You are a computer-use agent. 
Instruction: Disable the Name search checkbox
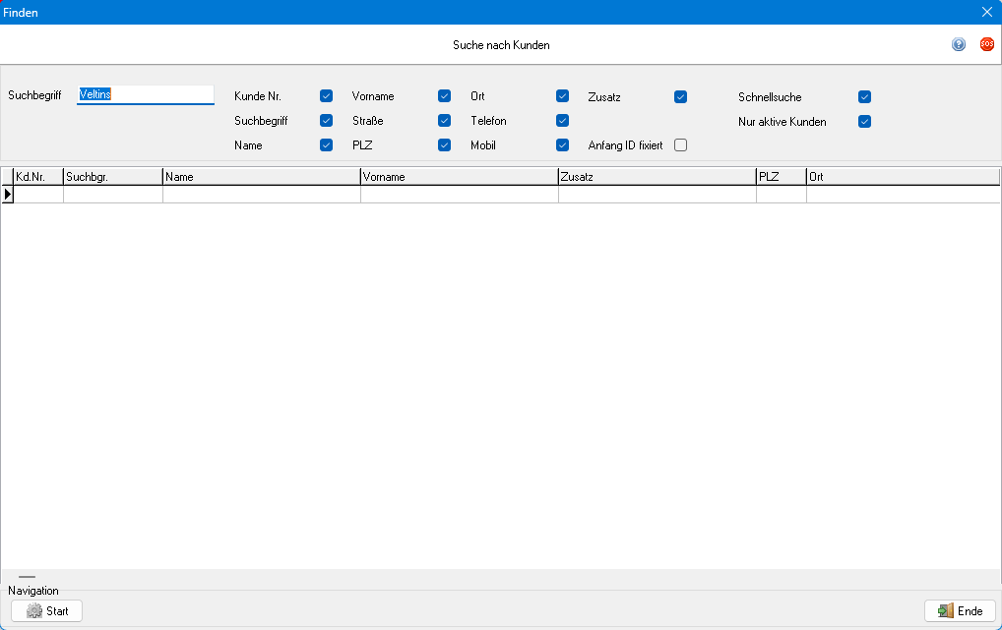[326, 145]
